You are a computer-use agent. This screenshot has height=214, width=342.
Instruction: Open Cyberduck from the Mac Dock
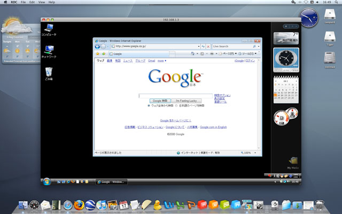coord(157,205)
